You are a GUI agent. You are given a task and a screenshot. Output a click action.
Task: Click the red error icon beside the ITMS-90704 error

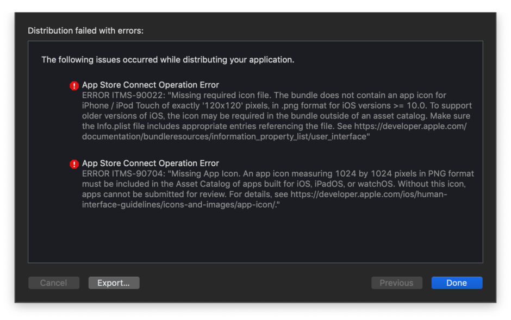pyautogui.click(x=73, y=164)
